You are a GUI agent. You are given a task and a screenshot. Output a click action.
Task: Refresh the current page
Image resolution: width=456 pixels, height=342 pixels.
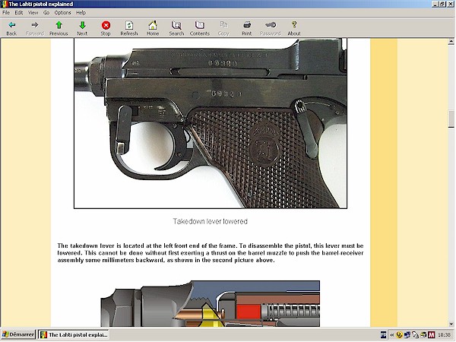click(129, 28)
